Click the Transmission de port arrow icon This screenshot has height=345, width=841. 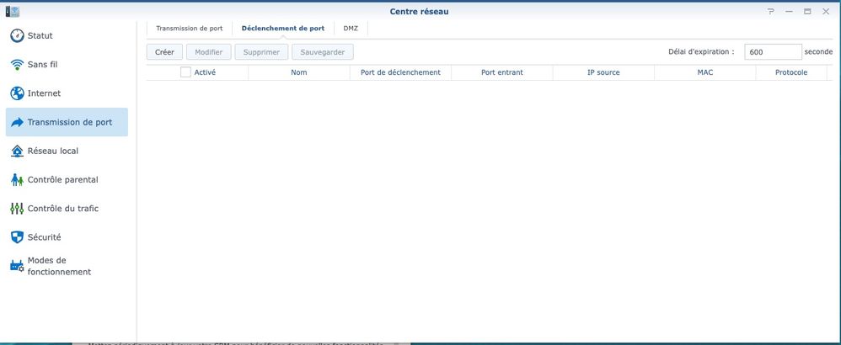17,122
